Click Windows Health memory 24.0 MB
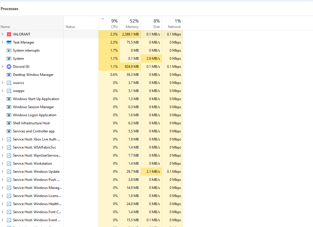This screenshot has height=227, width=313. point(133,204)
